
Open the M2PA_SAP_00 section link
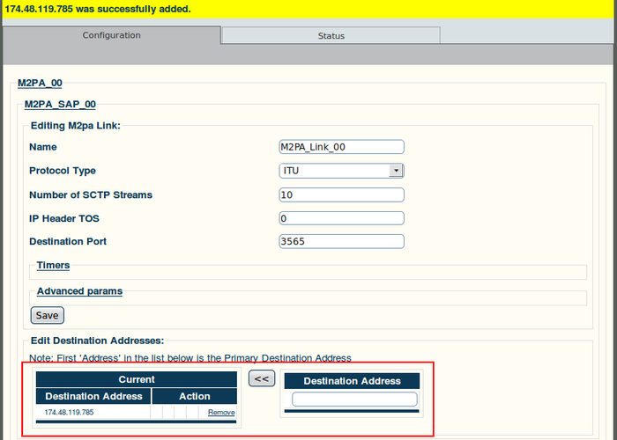[60, 104]
